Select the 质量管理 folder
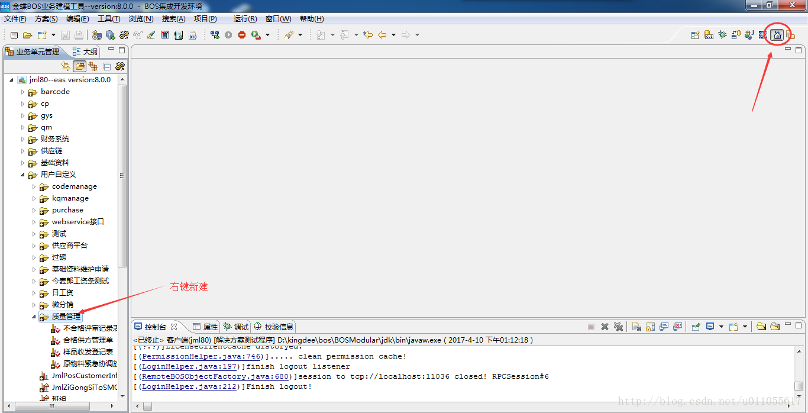Viewport: 808px width, 413px height. [x=66, y=317]
